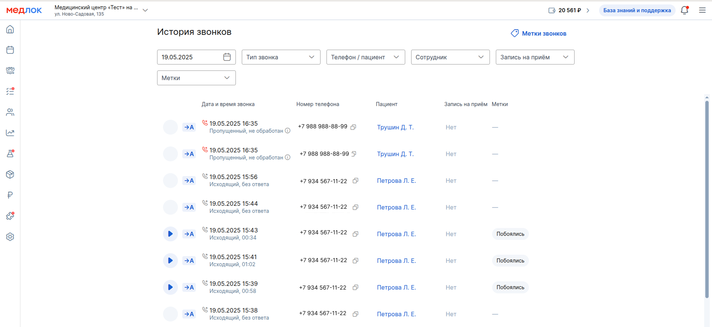
Task: Click info icon on second missed call
Action: coord(287,158)
